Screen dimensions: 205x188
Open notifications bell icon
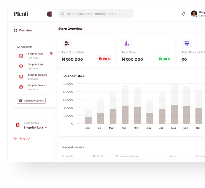[x=184, y=14]
